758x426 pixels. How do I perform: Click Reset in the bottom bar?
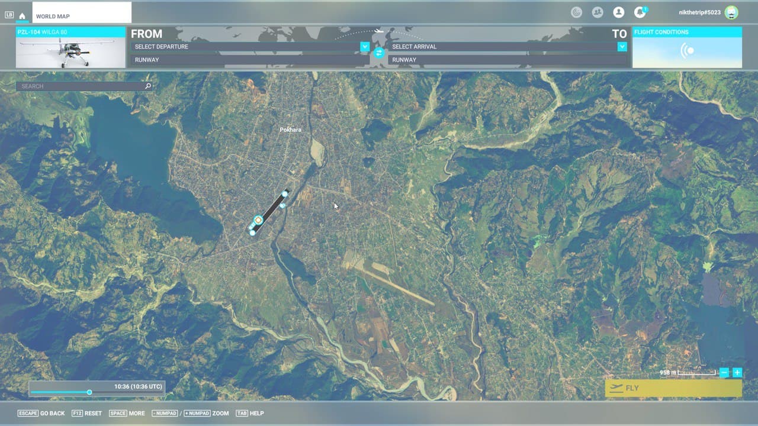[86, 413]
